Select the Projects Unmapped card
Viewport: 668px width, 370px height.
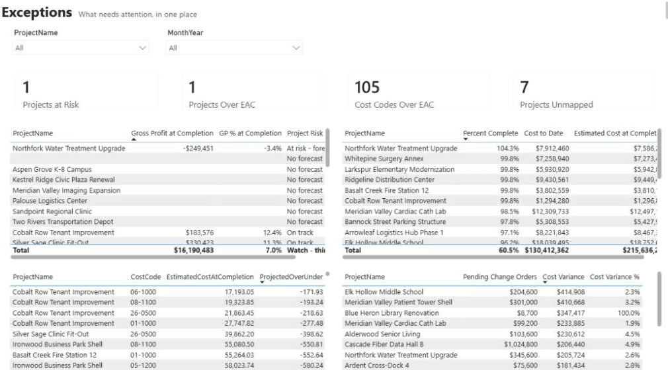[584, 92]
